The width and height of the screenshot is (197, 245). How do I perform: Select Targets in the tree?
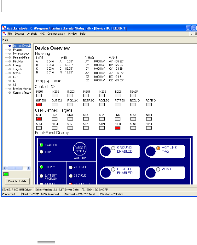[17, 69]
